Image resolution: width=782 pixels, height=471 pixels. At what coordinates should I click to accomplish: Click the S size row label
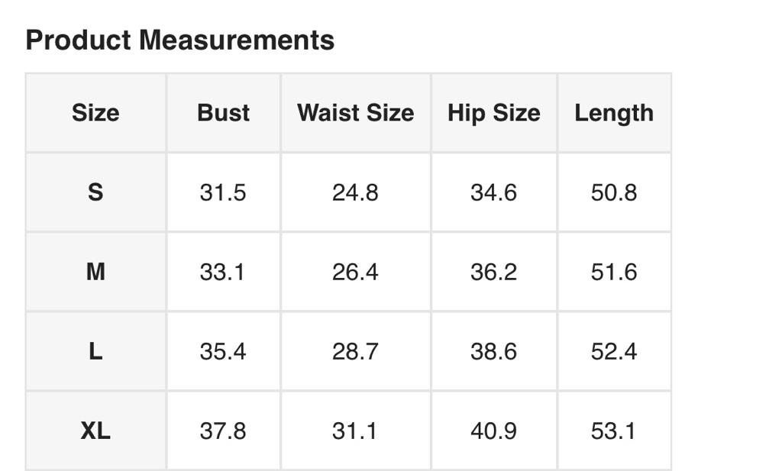[x=95, y=192]
